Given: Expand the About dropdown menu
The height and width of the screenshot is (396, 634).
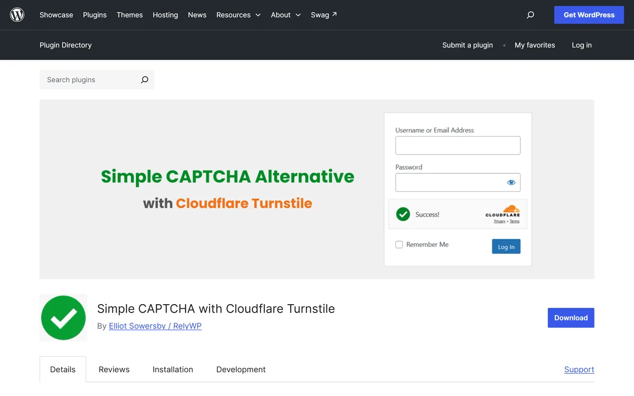Looking at the screenshot, I should pos(286,15).
